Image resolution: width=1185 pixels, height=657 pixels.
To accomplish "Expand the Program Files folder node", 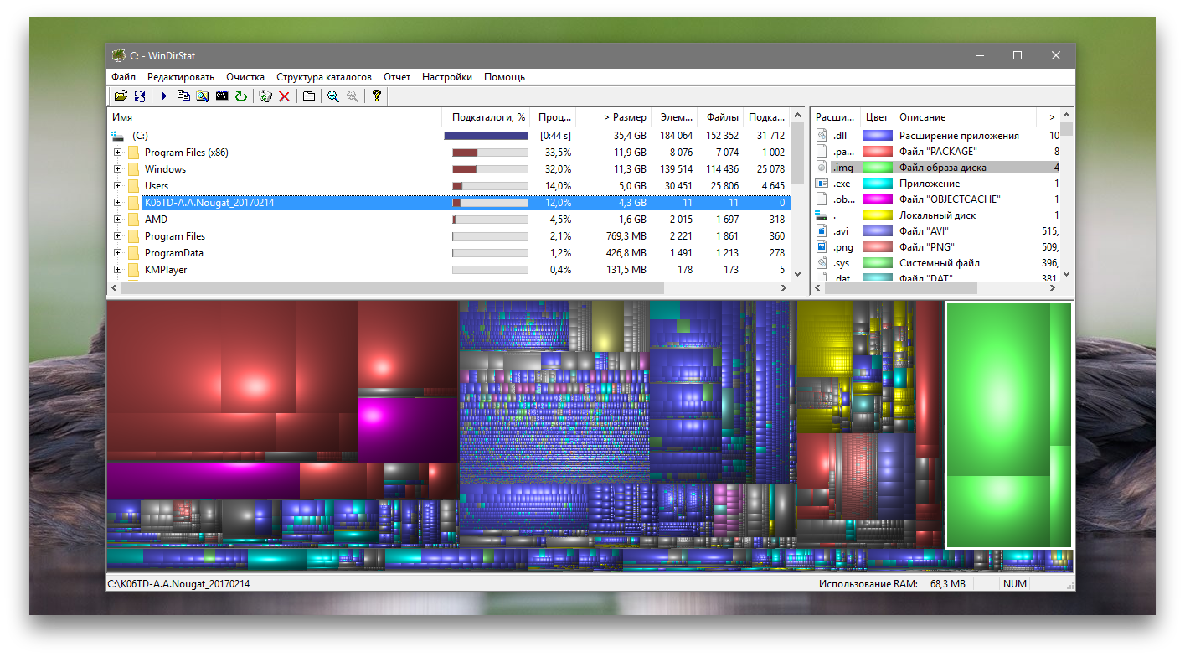I will click(x=117, y=236).
